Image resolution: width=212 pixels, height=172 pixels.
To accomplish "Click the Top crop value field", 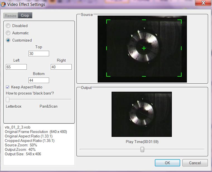I will [x=39, y=54].
